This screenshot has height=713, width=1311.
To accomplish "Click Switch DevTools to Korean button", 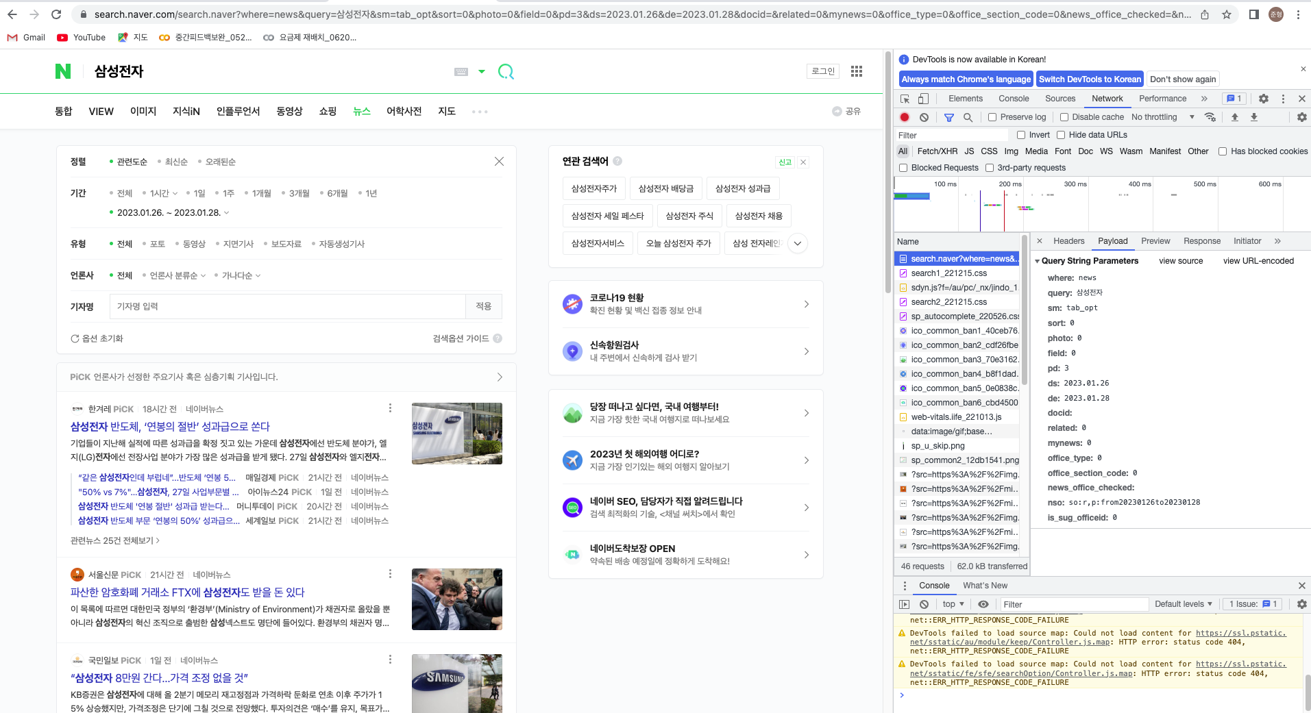I will [x=1090, y=79].
